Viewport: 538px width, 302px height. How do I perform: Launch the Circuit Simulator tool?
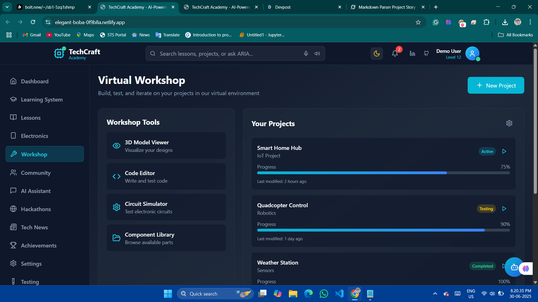[x=166, y=207]
